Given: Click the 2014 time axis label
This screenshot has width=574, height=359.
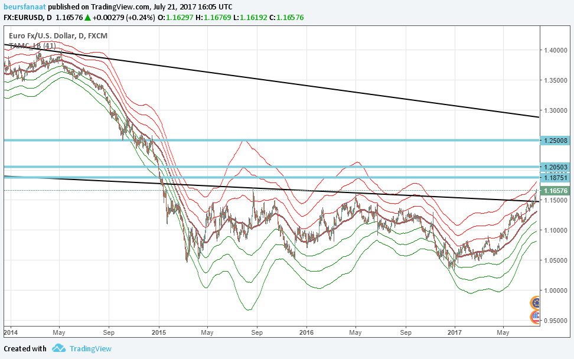Looking at the screenshot, I should pyautogui.click(x=10, y=332).
